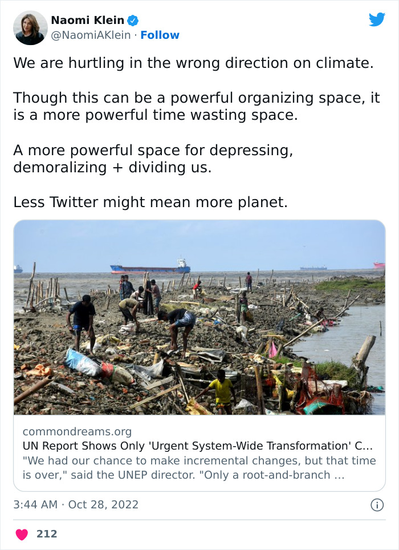
Task: Click the blue verified checkmark badge
Action: point(133,19)
